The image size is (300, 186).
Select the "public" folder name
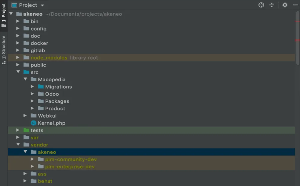tap(38, 65)
